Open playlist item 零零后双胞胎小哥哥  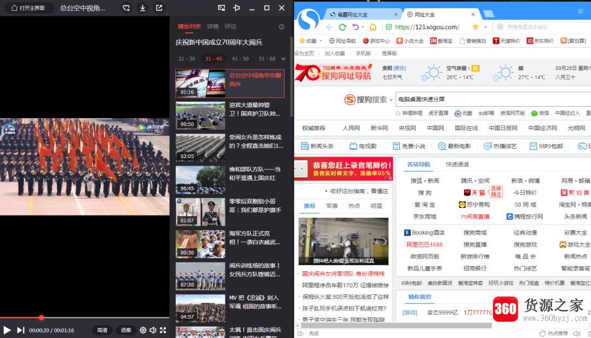pos(230,212)
